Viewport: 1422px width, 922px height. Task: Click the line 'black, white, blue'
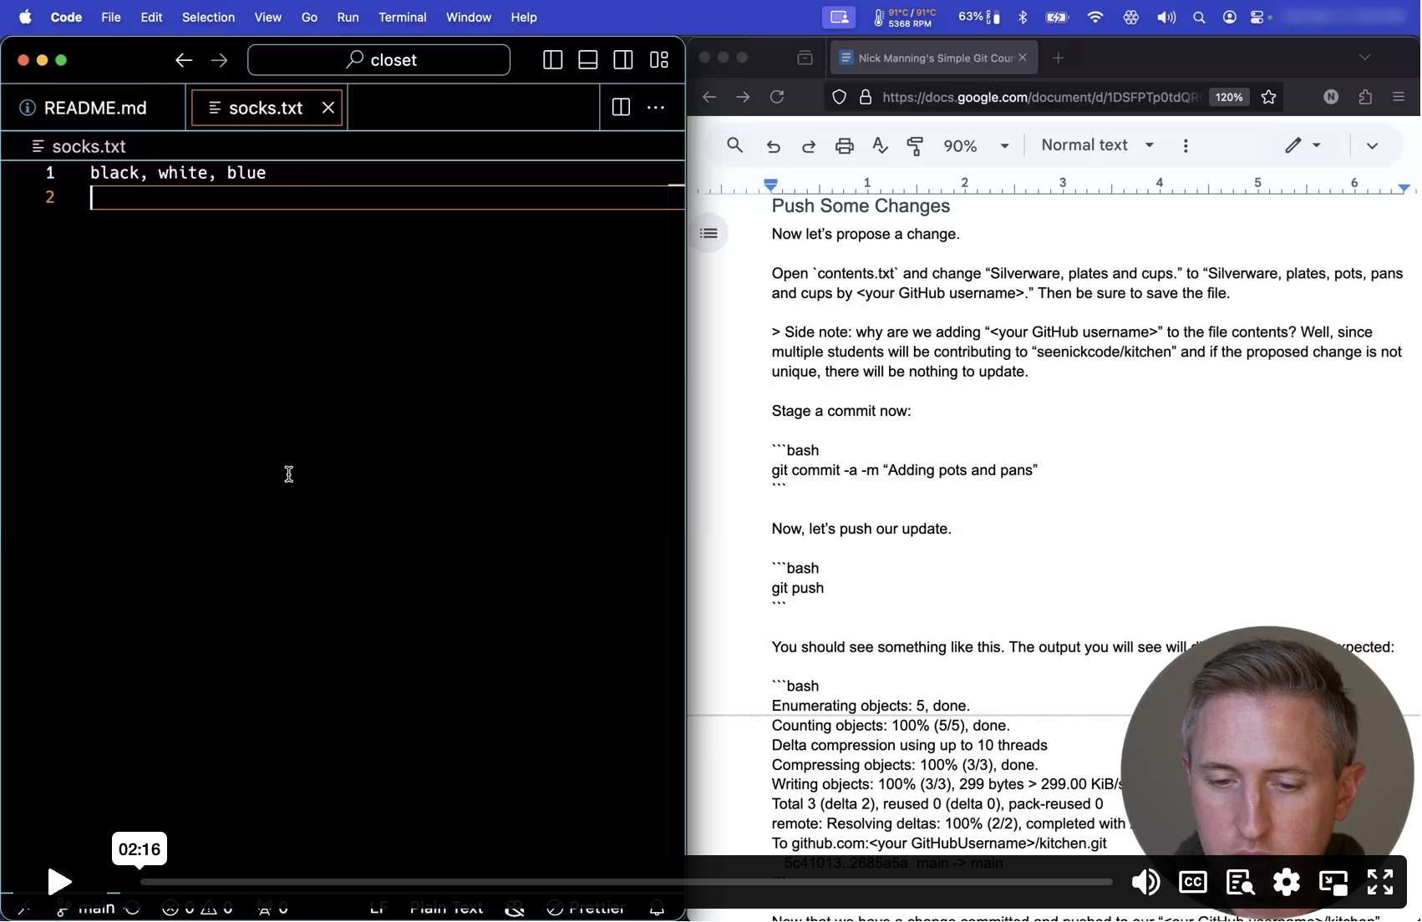(178, 173)
